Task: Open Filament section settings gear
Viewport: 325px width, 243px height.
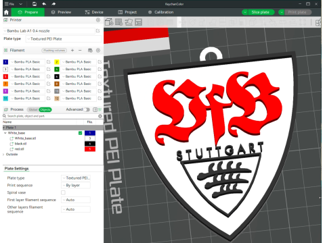Action: [x=98, y=51]
